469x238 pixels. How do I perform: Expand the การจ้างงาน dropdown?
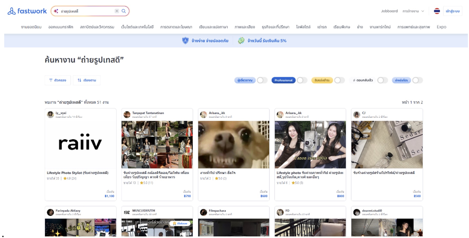coord(413,11)
